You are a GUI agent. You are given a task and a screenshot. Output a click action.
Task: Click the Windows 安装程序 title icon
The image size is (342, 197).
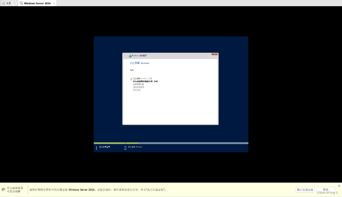130,56
